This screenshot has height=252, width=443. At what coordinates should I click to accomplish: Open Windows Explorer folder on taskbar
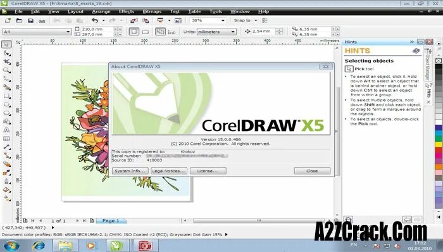coord(65,245)
